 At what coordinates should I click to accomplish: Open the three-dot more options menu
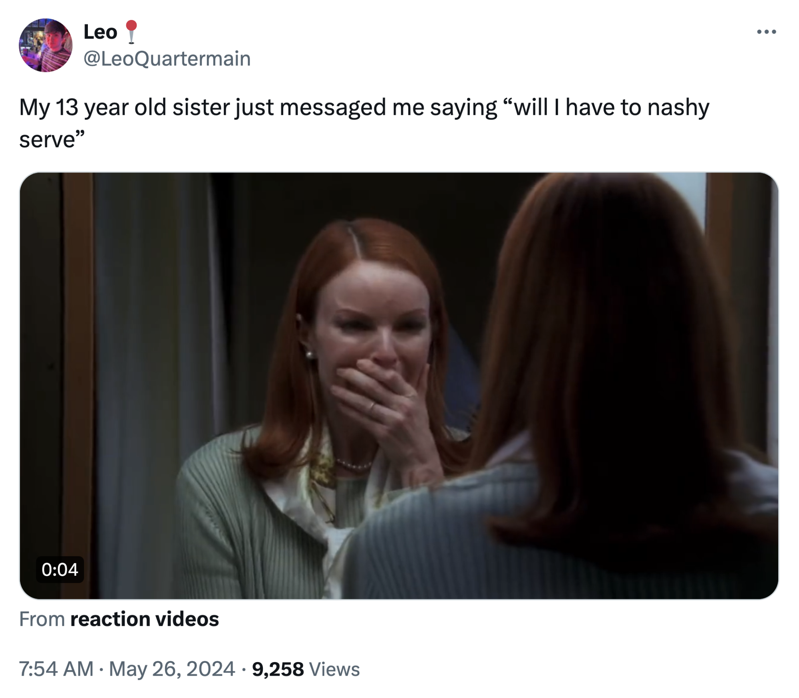pyautogui.click(x=766, y=32)
